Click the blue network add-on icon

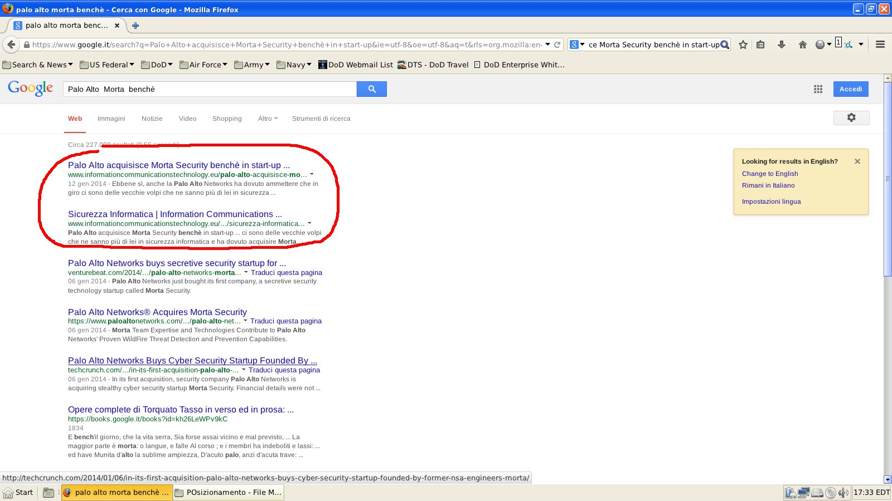[849, 45]
